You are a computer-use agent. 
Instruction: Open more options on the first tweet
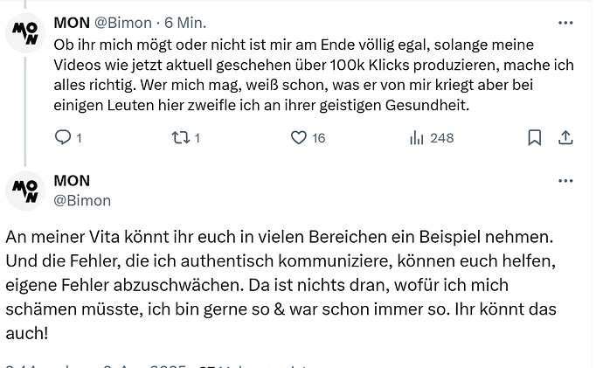[565, 23]
